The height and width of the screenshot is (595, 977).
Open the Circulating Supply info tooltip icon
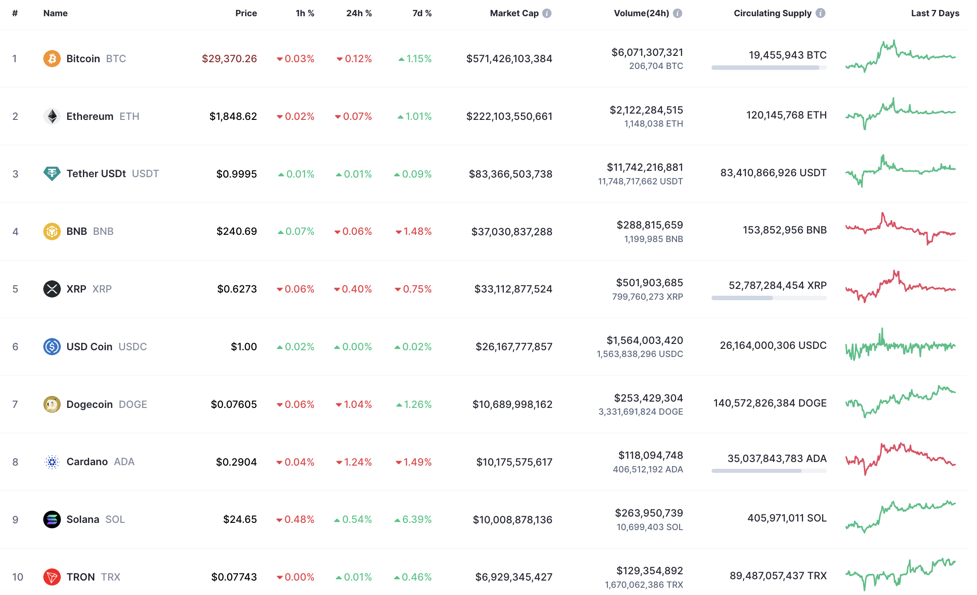point(821,13)
